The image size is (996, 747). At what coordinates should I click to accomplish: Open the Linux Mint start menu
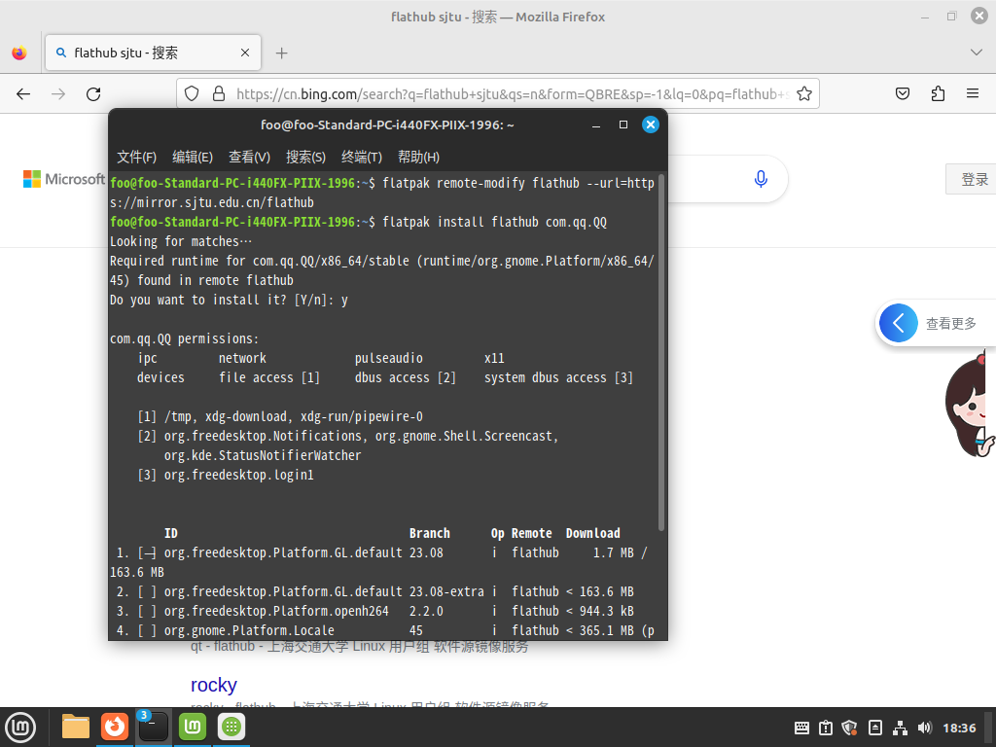point(20,727)
